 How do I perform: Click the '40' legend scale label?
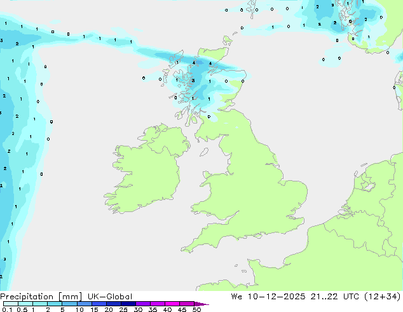pyautogui.click(x=167, y=309)
